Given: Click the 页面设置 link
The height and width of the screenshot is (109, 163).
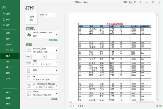Looking at the screenshot, I should tap(54, 99).
